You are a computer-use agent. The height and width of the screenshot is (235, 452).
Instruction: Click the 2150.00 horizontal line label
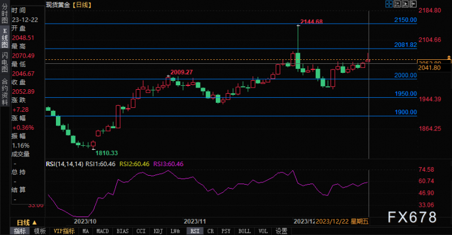[405, 20]
